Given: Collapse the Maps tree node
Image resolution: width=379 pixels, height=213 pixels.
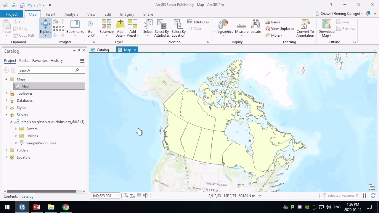Looking at the screenshot, I should pyautogui.click(x=6, y=79).
